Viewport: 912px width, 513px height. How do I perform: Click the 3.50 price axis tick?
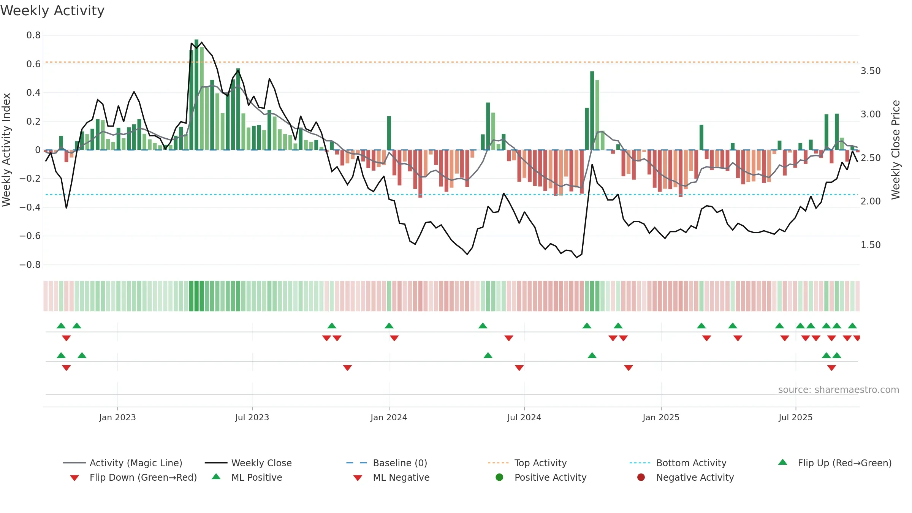point(871,71)
